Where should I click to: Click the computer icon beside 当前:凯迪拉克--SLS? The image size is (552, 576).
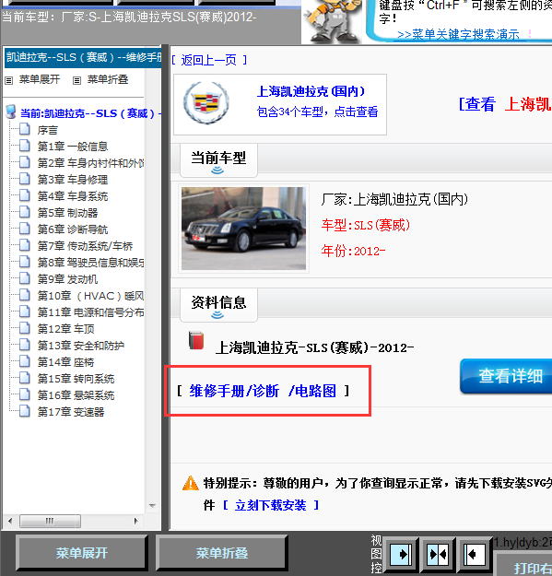click(x=11, y=112)
